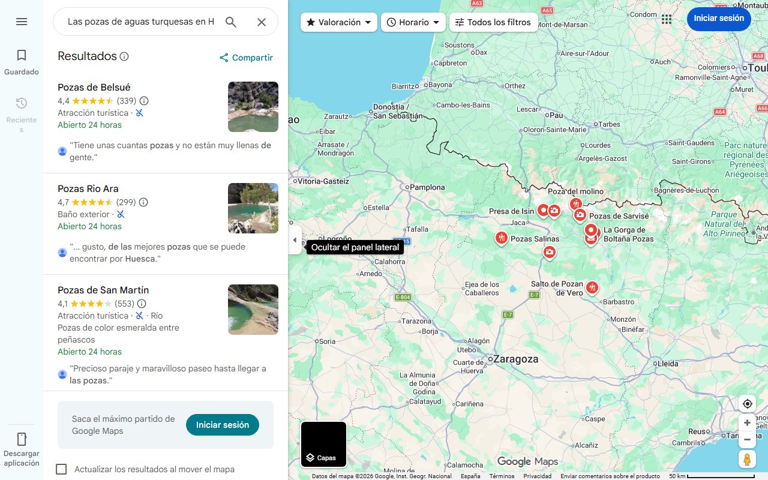Collapse the side panel with the chevron
The width and height of the screenshot is (768, 480).
click(295, 239)
